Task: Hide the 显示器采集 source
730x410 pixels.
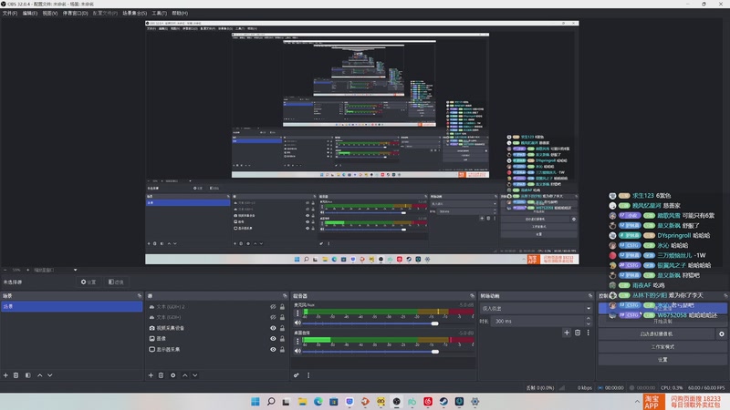Action: tap(273, 349)
